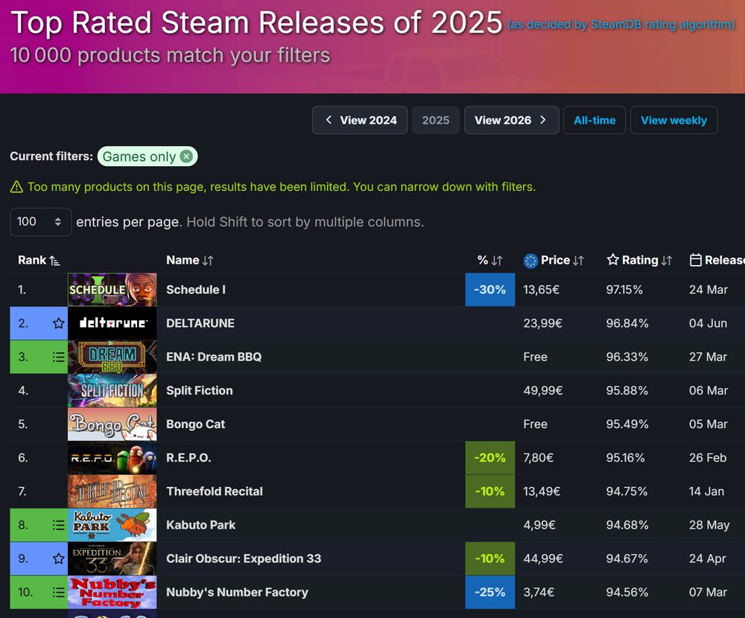Image resolution: width=745 pixels, height=618 pixels.
Task: Click the 44,99€ price of Expedition 33
Action: tap(543, 558)
